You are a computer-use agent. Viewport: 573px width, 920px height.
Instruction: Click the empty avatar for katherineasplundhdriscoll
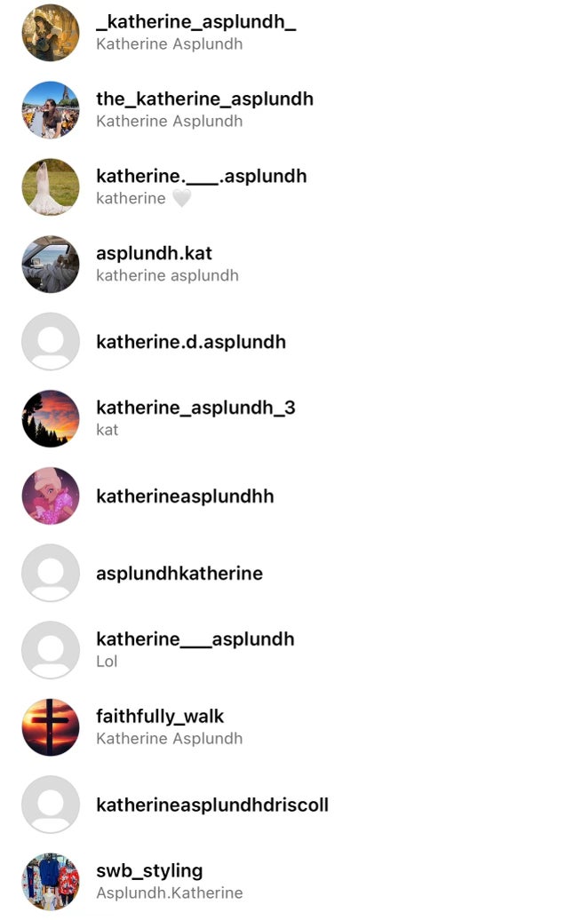(x=51, y=805)
